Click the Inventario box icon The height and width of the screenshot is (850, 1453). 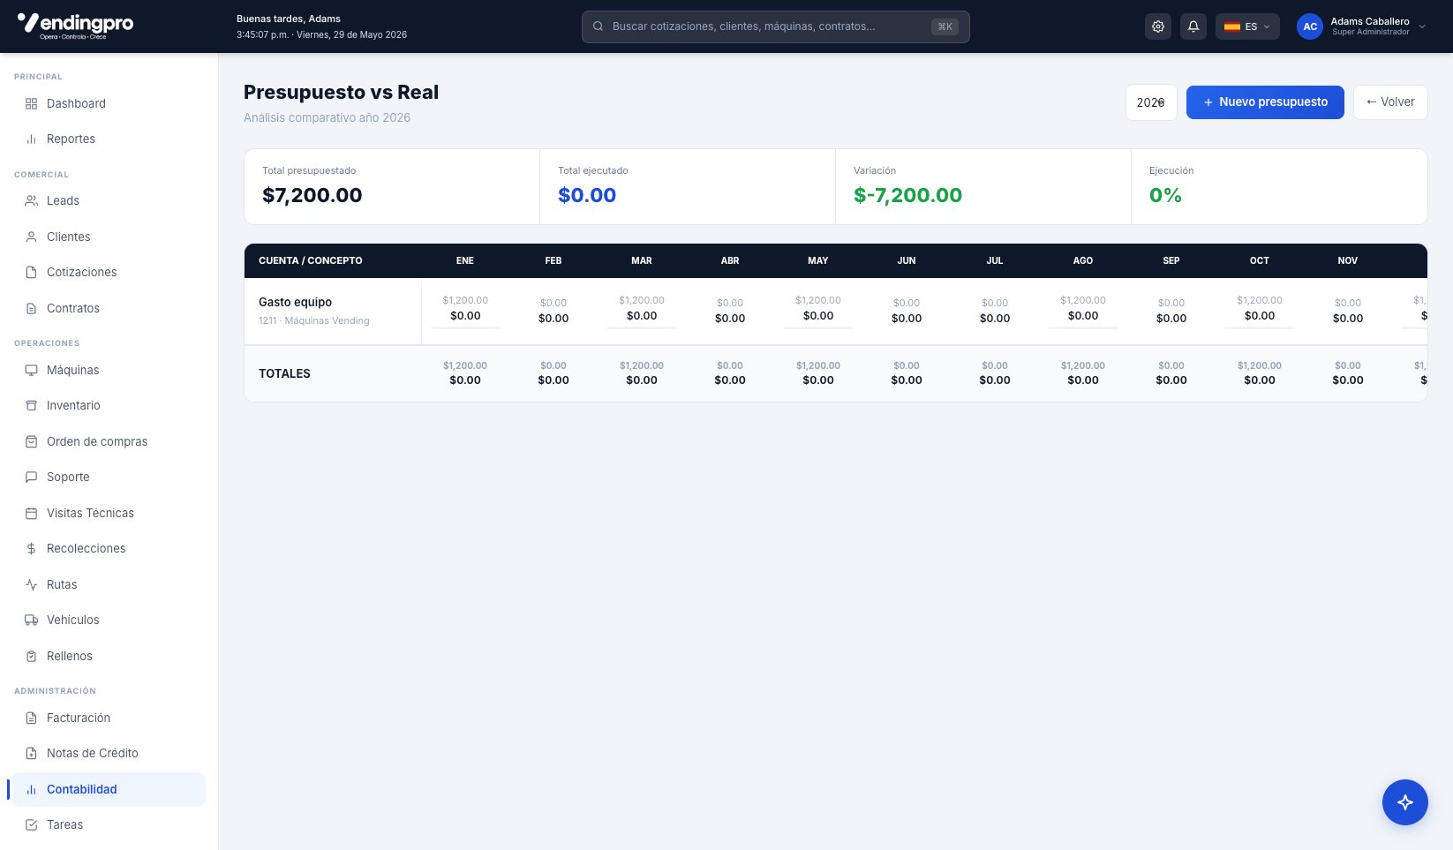31,405
